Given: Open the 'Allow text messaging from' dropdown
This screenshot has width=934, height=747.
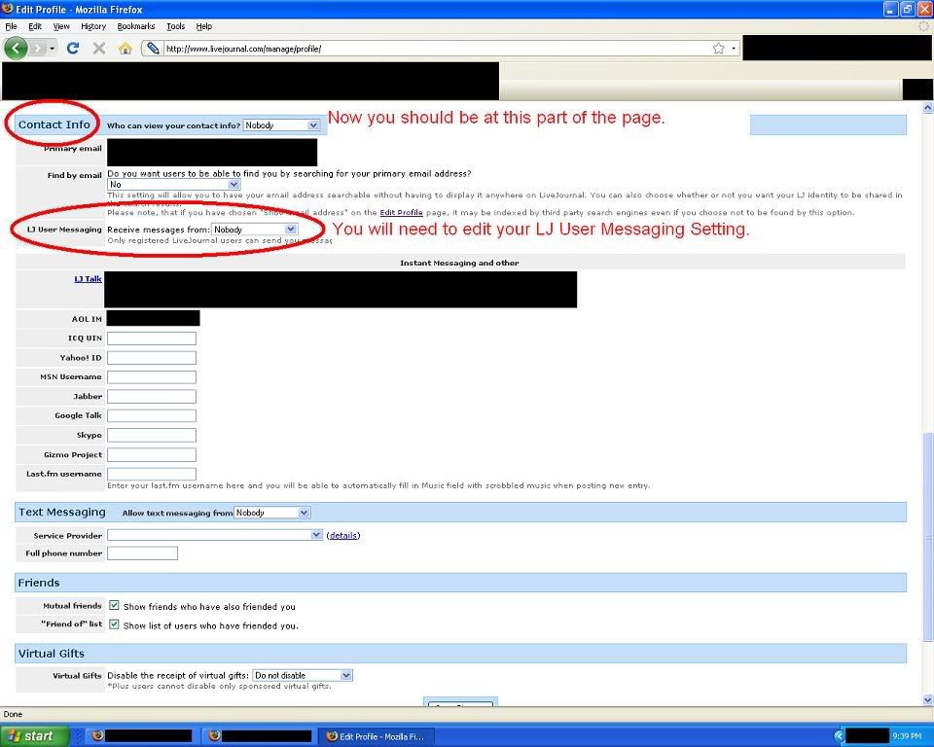Looking at the screenshot, I should click(271, 513).
